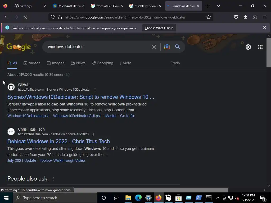The height and width of the screenshot is (203, 271).
Task: Save page to Pocket
Action: (x=236, y=17)
